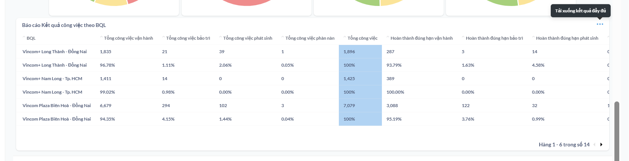Sort by Hoàn thành đúng hạn bảo trì header
This screenshot has width=629, height=161.
tap(494, 38)
